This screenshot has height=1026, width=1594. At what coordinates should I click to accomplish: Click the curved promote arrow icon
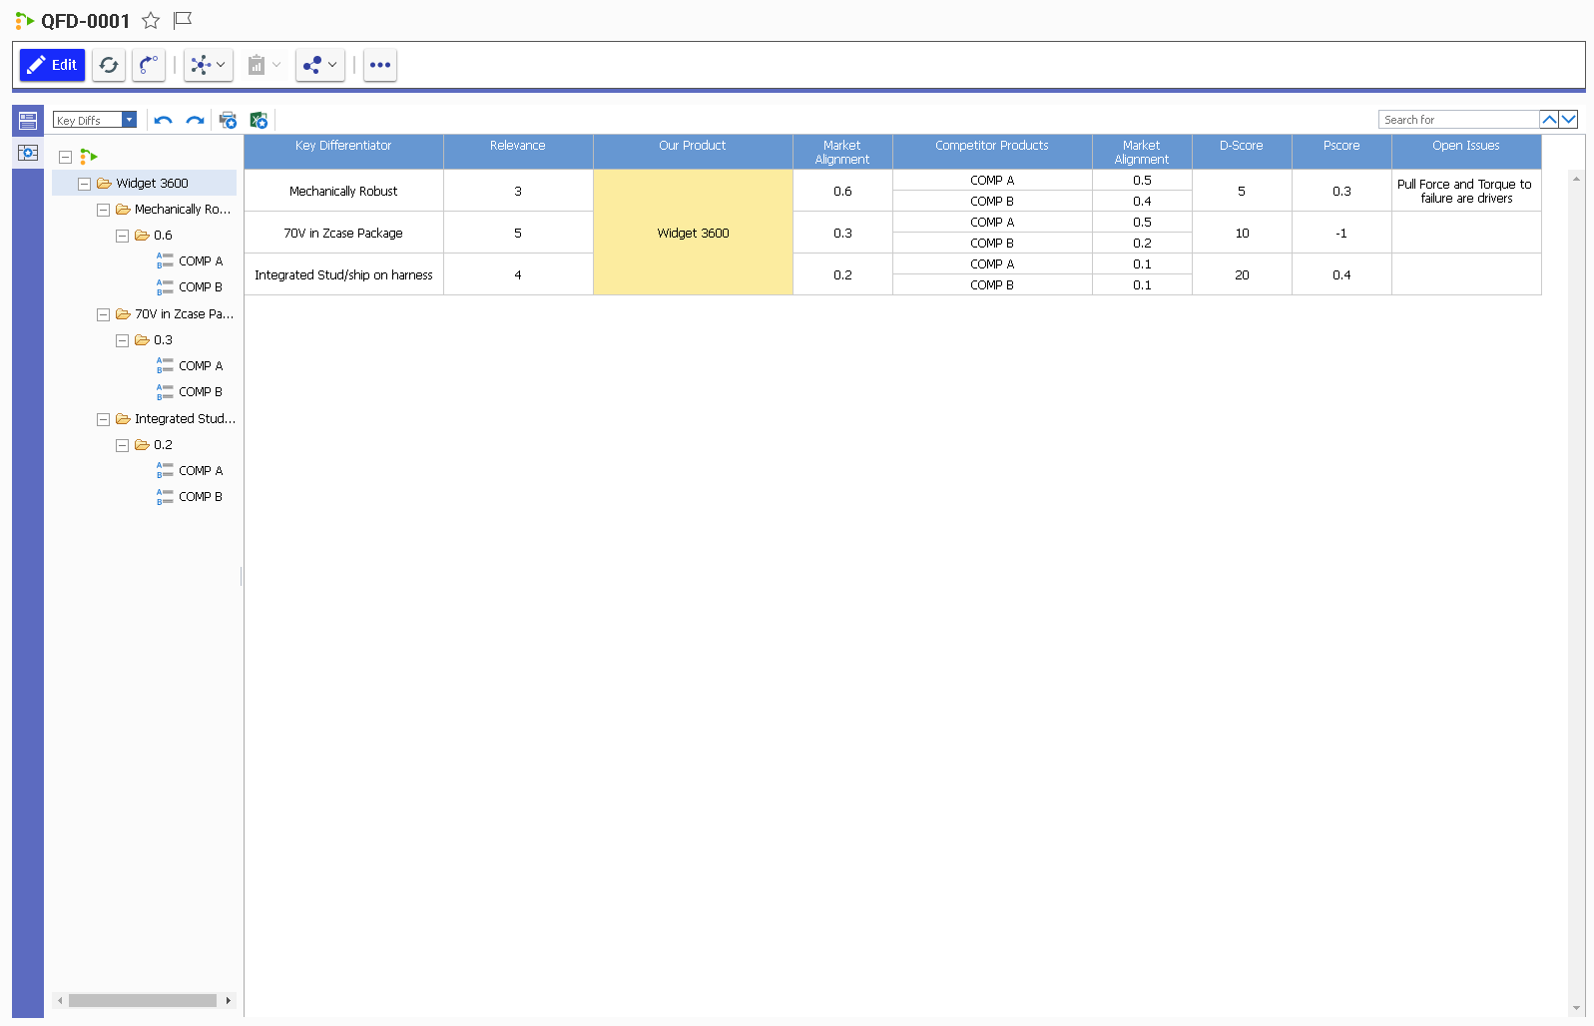tap(149, 65)
